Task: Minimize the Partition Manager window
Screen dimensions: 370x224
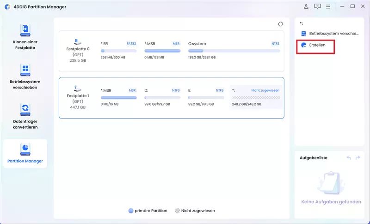Action: 342,6
